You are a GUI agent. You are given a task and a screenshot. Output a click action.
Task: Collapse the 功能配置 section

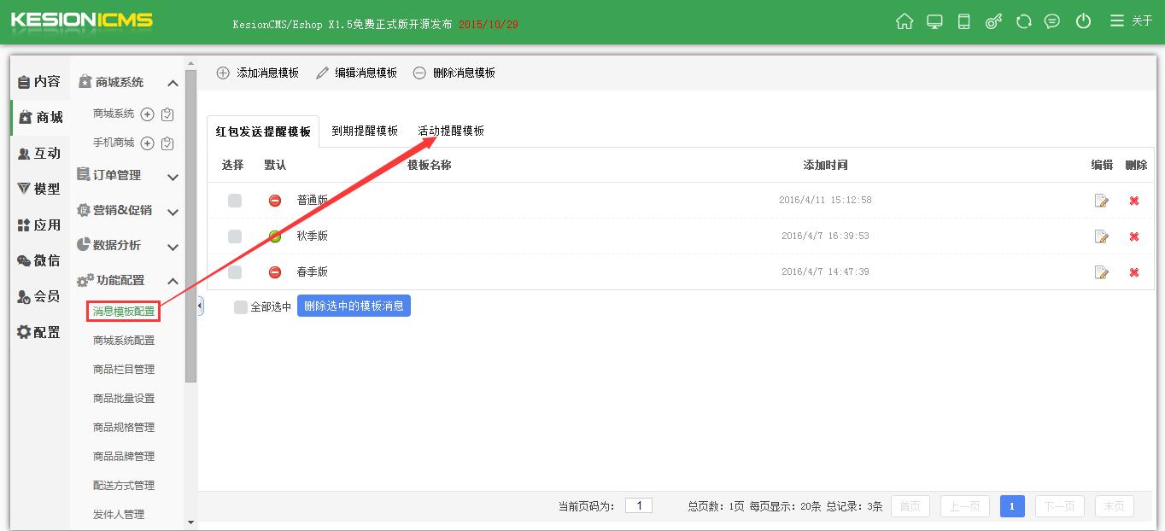[128, 281]
